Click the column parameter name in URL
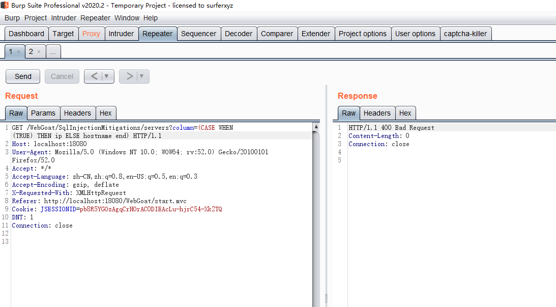 (x=183, y=128)
